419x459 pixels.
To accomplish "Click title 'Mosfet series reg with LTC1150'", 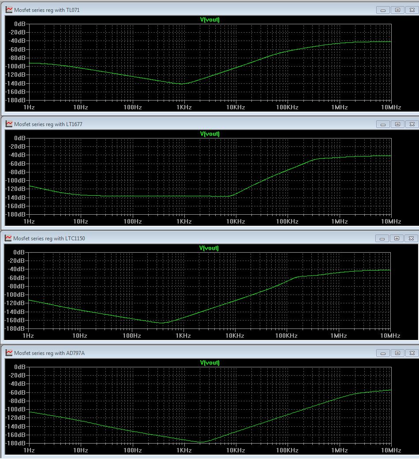I will [x=49, y=238].
